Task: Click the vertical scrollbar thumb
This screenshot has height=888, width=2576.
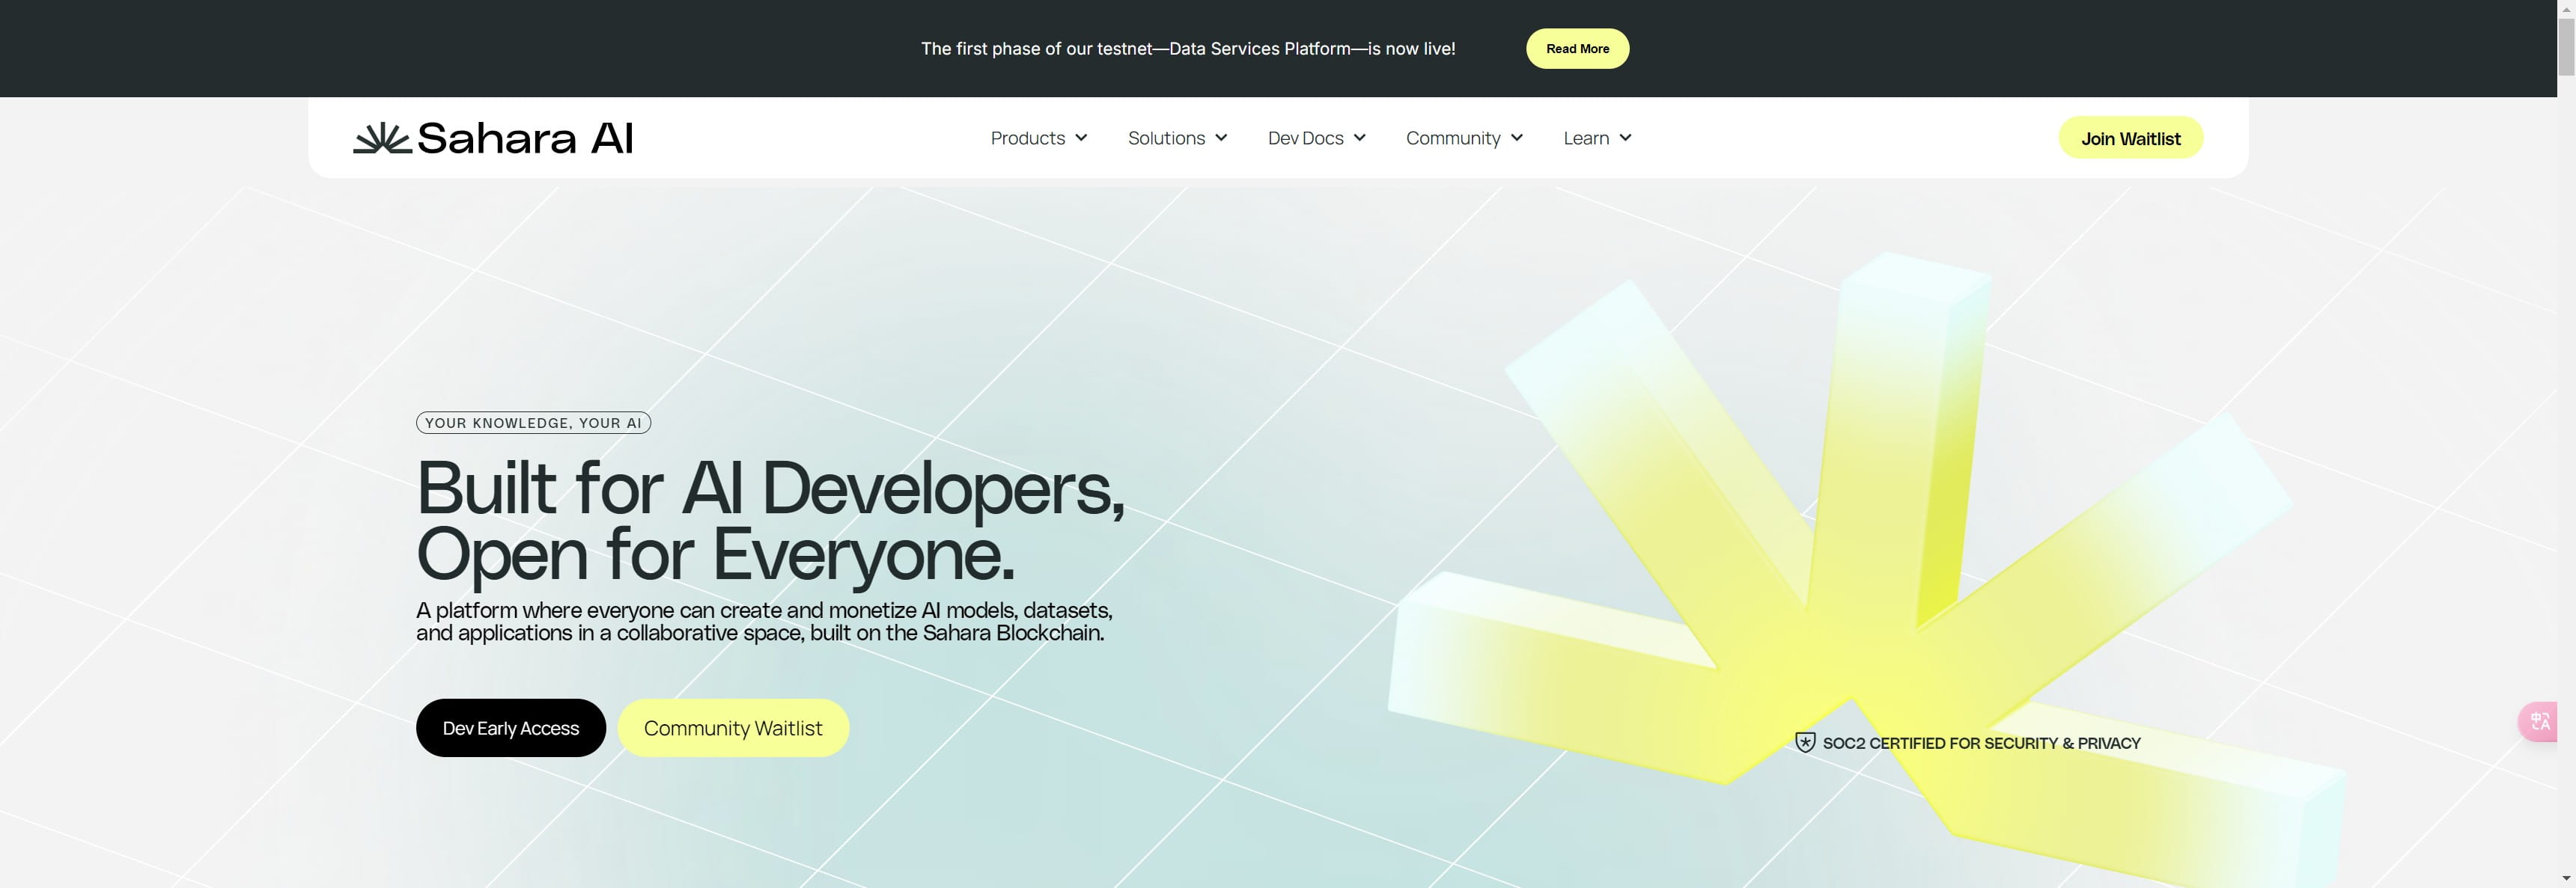Action: click(2566, 46)
